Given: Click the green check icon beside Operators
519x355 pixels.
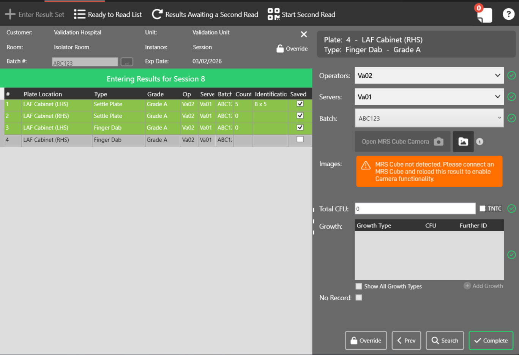Looking at the screenshot, I should [x=511, y=76].
